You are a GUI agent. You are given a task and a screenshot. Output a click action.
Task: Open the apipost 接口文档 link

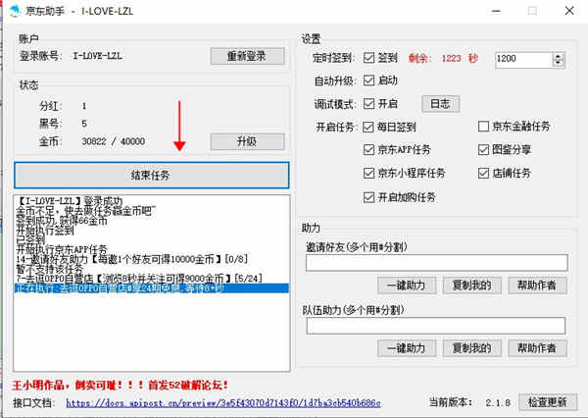point(223,403)
